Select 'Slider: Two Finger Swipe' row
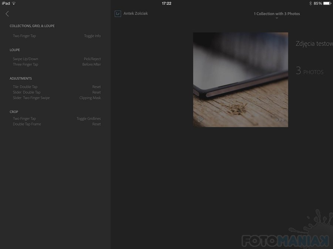333x249 pixels. [x=57, y=98]
